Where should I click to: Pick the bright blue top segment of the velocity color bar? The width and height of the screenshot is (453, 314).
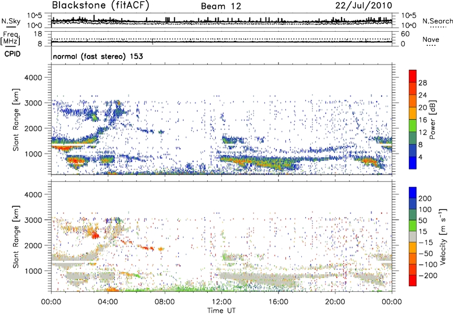pos(413,193)
